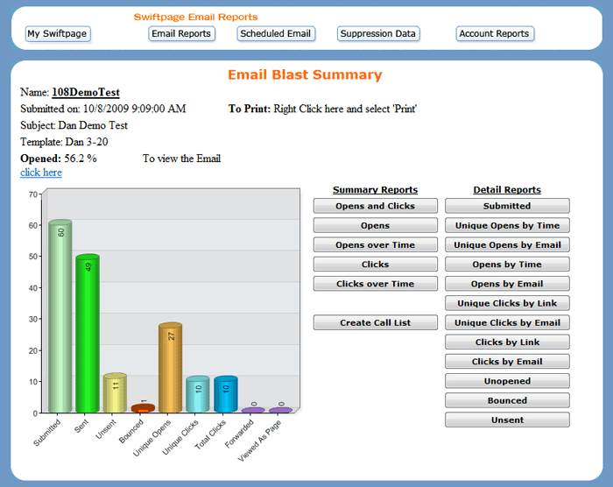Open Opens by Time detail report
This screenshot has height=487, width=613.
coord(507,264)
